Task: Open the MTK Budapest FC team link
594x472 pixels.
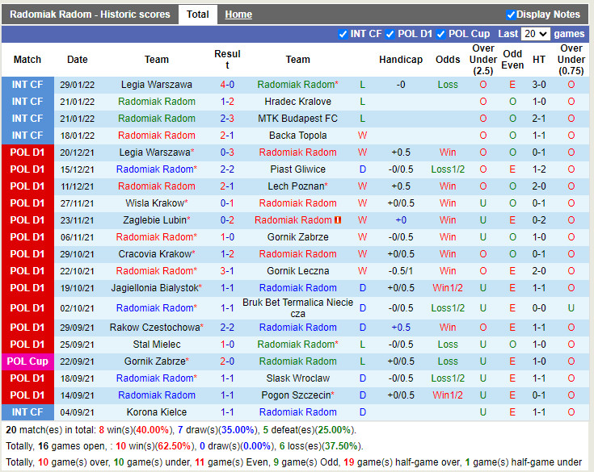Action: click(x=297, y=119)
